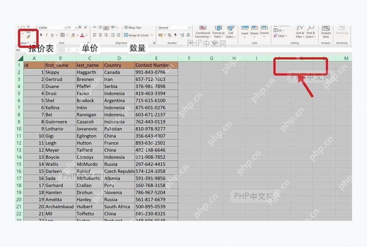This screenshot has height=247, width=367.
Task: Select row 10 header
Action: (19, 129)
